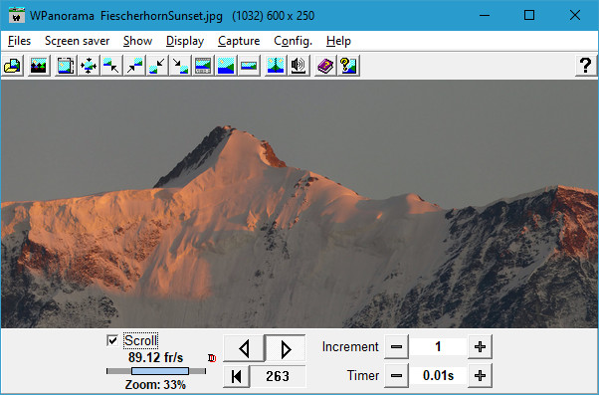
Task: Open the Screen saver menu
Action: coord(78,41)
